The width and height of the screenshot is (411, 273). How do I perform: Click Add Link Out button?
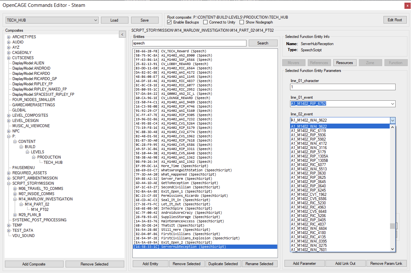(345, 264)
